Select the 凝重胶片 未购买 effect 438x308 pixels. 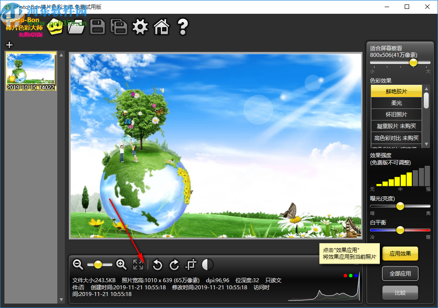pyautogui.click(x=396, y=126)
